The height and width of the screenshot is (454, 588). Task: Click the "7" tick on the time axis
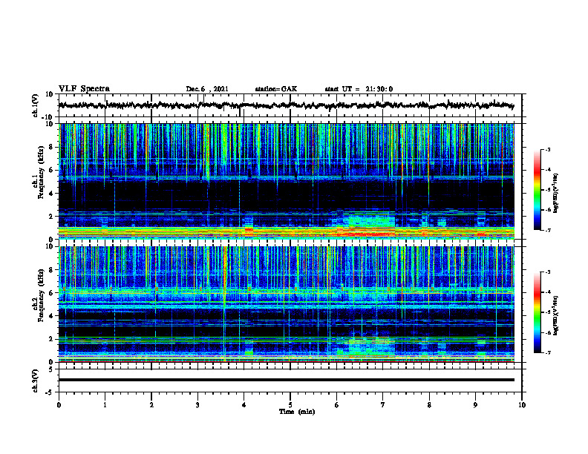(x=383, y=405)
